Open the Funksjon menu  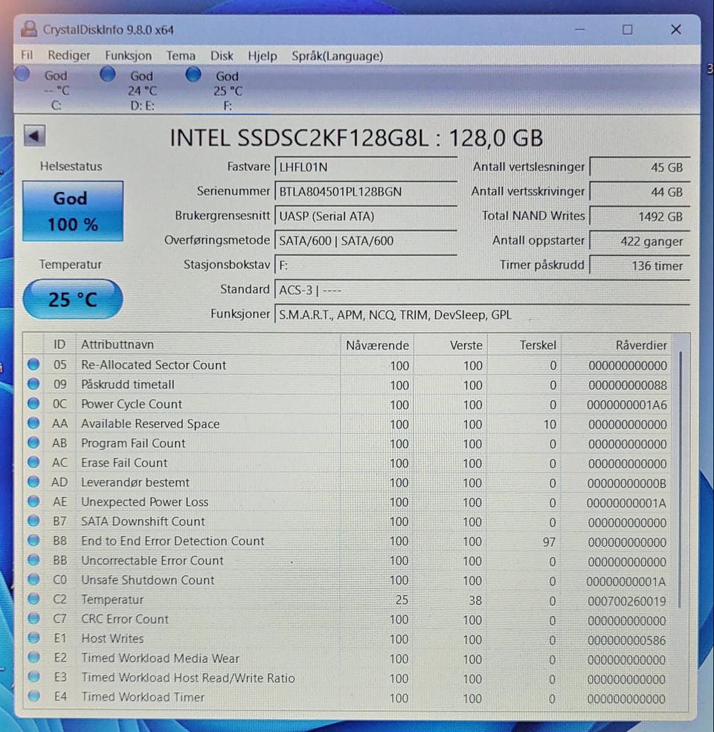128,56
